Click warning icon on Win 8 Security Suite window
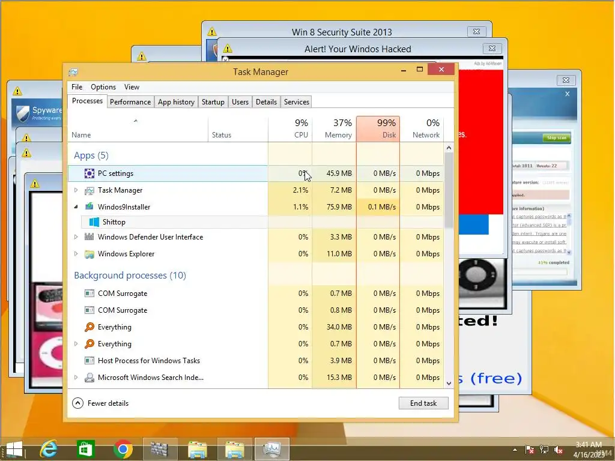Image resolution: width=615 pixels, height=461 pixels. point(212,32)
